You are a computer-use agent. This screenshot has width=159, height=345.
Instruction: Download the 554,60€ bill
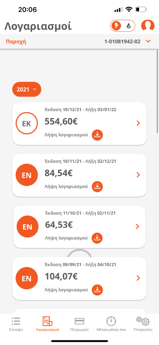97,135
